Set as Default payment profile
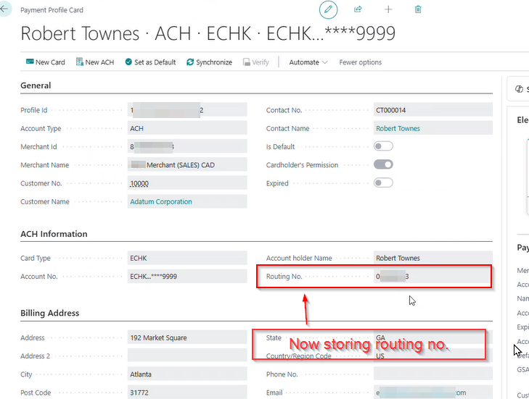The height and width of the screenshot is (399, 529). tap(150, 62)
